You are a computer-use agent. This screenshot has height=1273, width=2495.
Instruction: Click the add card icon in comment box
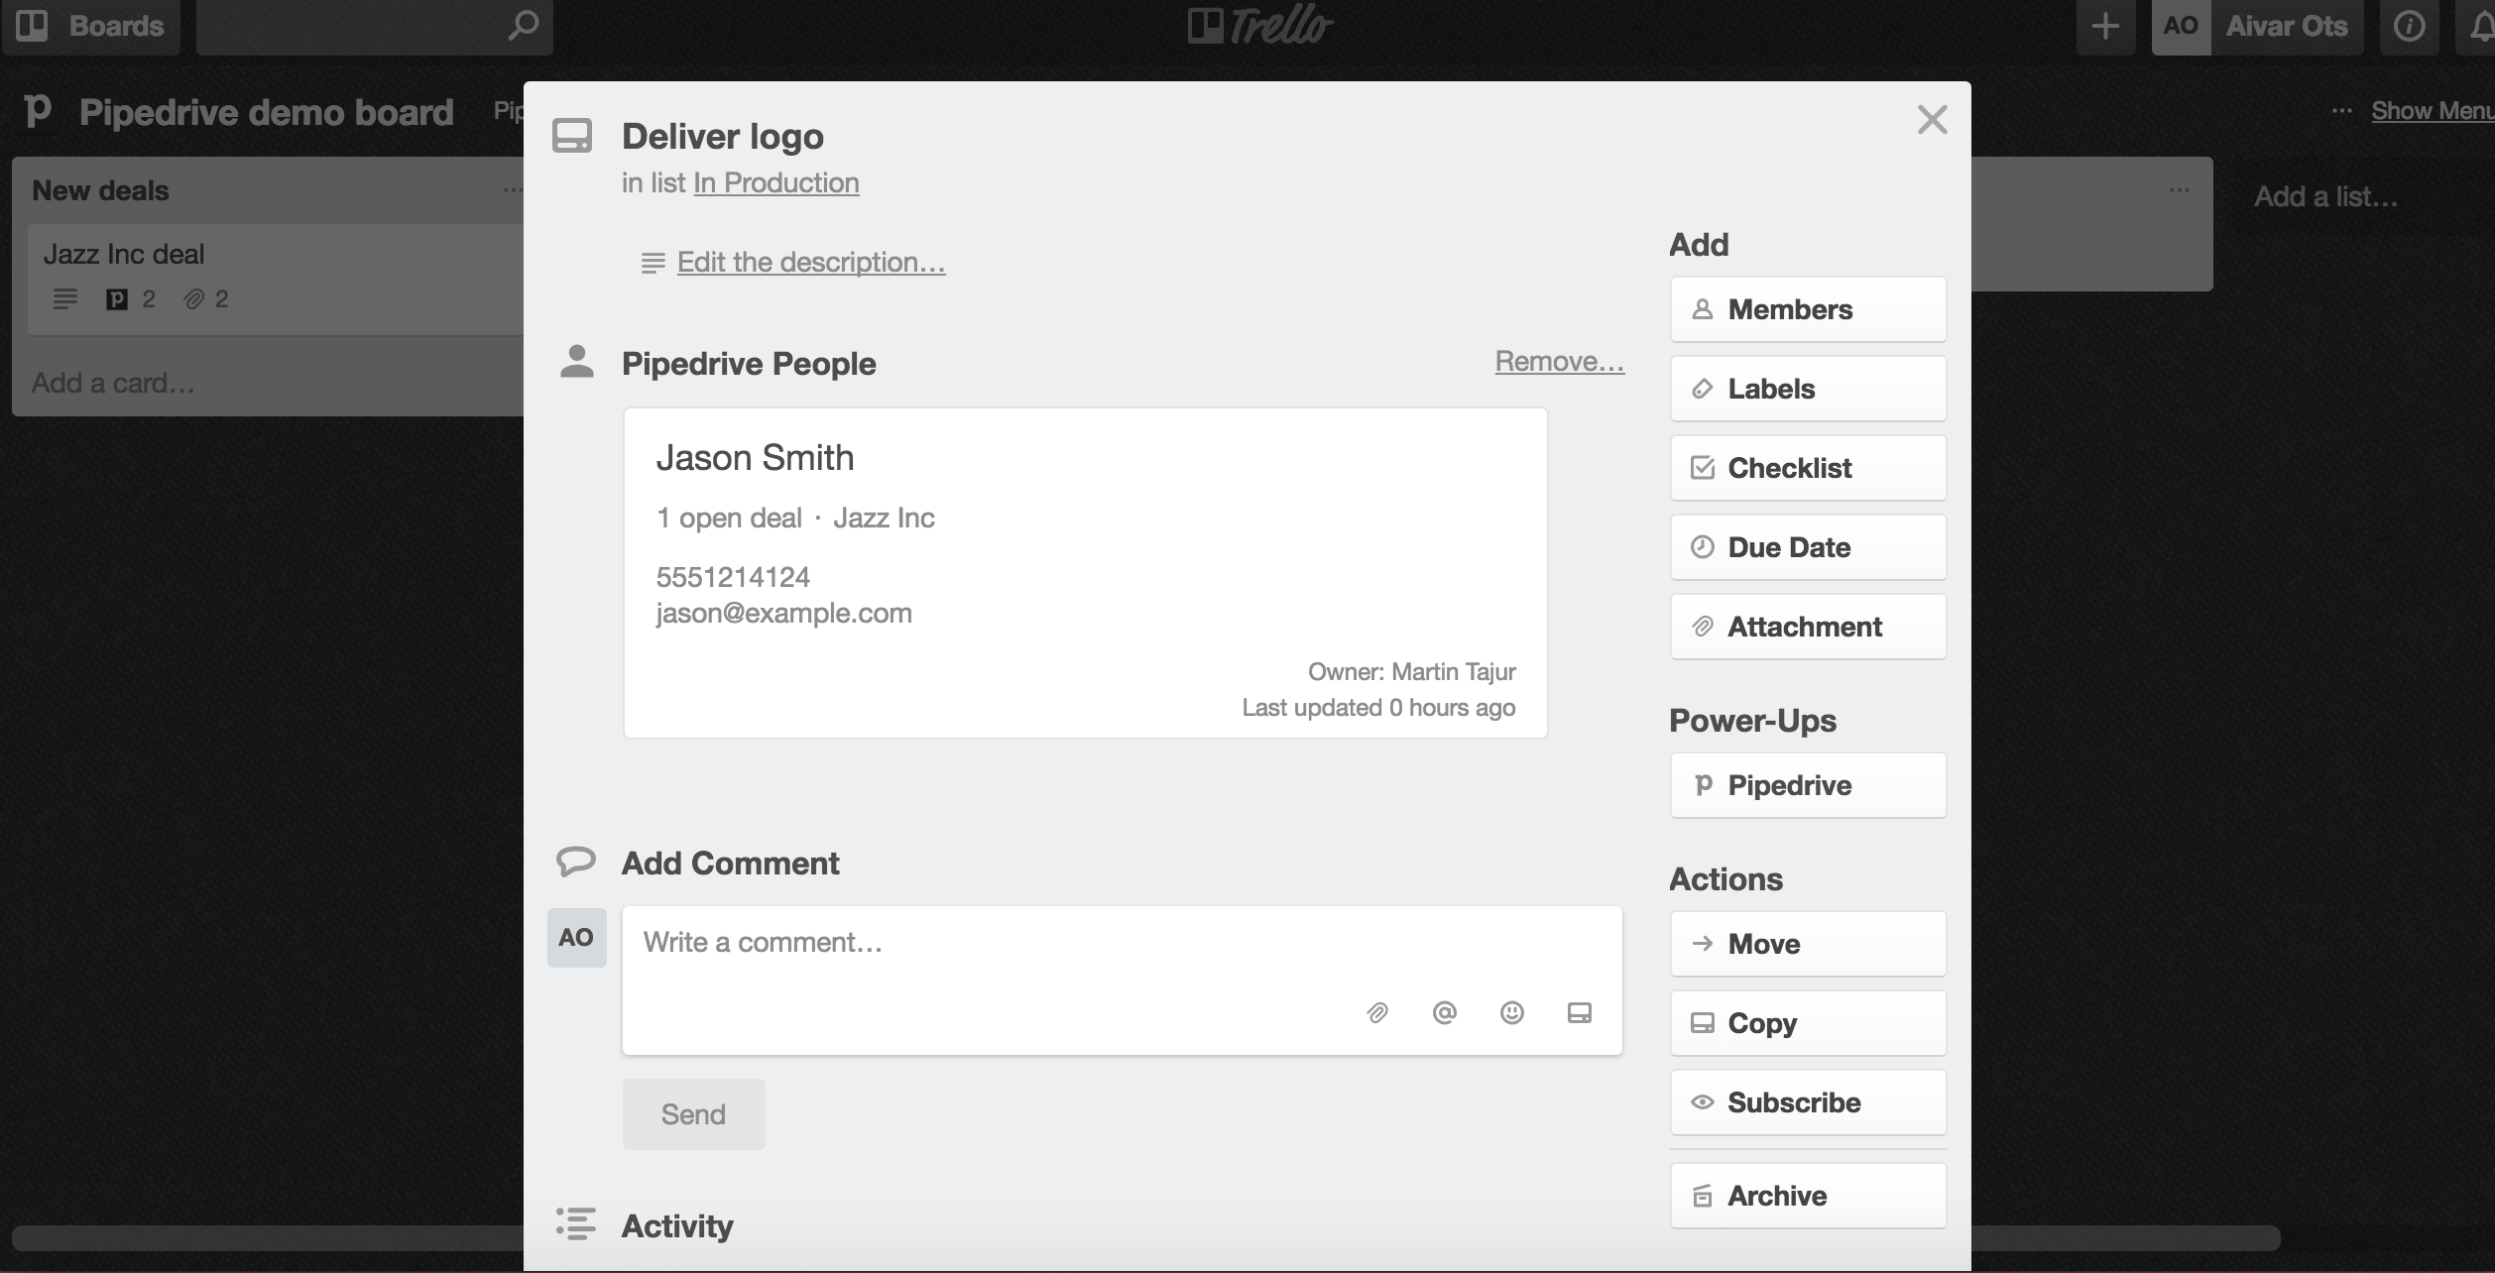click(x=1580, y=1012)
